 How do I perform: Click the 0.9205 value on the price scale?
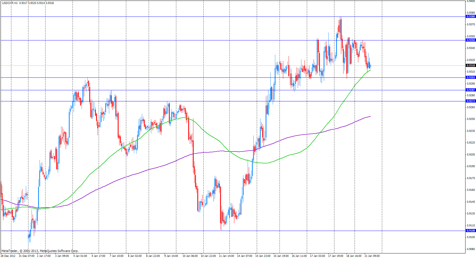(471, 155)
